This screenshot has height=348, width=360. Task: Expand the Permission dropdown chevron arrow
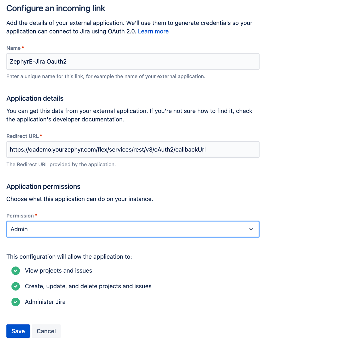click(251, 229)
